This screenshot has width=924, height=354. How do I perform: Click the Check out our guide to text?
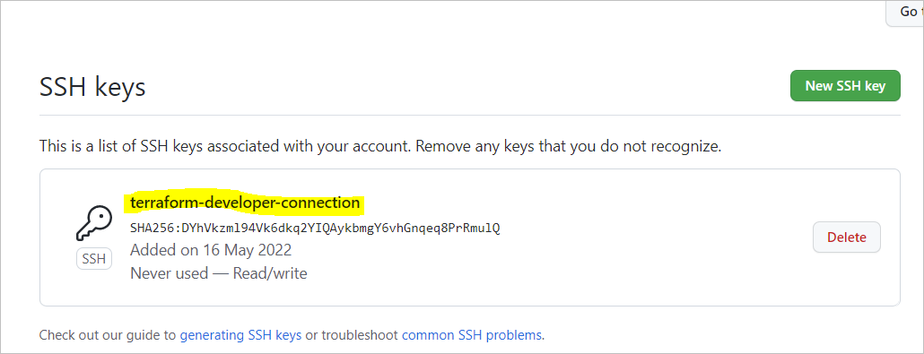(108, 336)
